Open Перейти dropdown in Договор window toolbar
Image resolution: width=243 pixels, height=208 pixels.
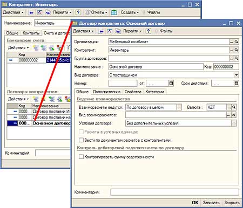(132, 31)
